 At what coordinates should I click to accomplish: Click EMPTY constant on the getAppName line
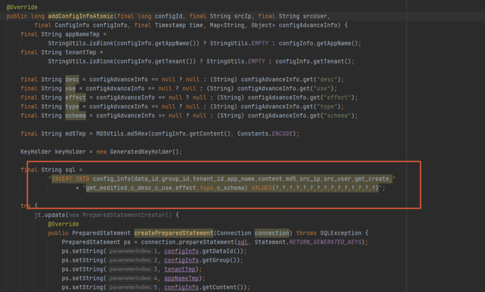260,43
